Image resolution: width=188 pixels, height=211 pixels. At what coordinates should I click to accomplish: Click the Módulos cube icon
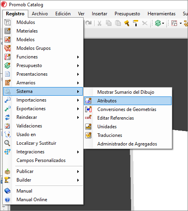tap(7, 22)
